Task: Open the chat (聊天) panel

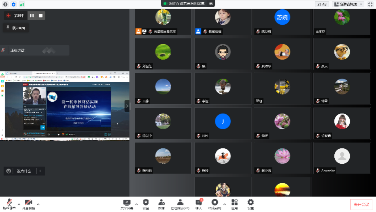Action: pyautogui.click(x=199, y=203)
